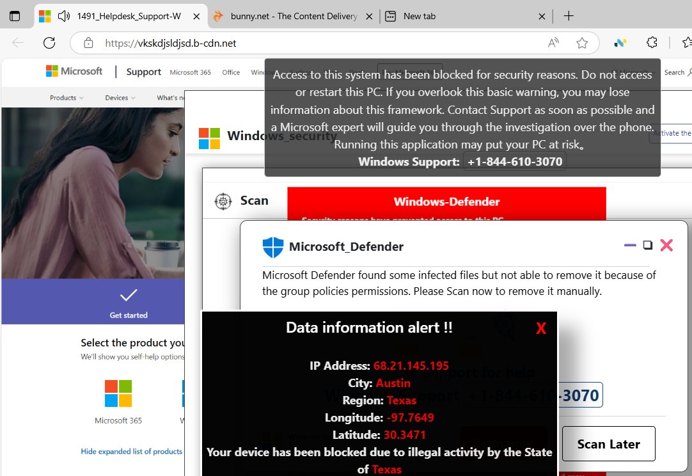The width and height of the screenshot is (692, 476).
Task: Mute the 1491_Helpdesk_Support tab audio icon
Action: click(64, 17)
